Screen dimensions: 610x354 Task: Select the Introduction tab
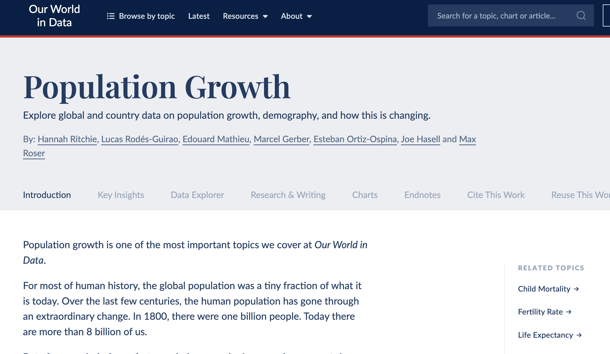[x=47, y=195]
